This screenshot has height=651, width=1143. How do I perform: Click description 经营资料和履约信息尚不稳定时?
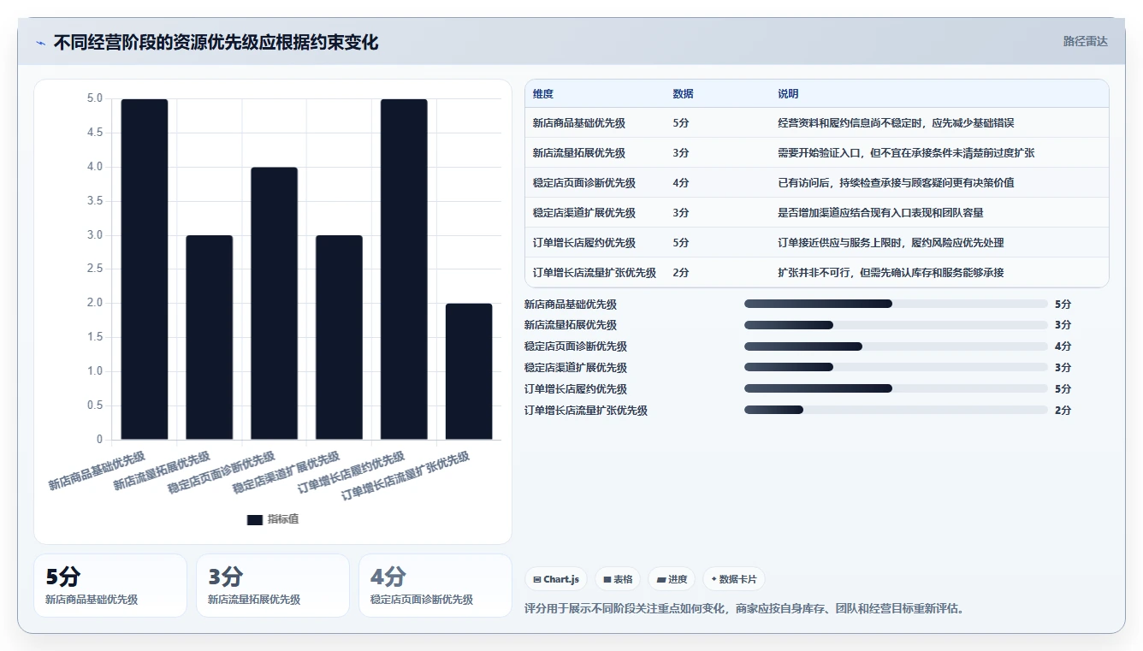896,123
